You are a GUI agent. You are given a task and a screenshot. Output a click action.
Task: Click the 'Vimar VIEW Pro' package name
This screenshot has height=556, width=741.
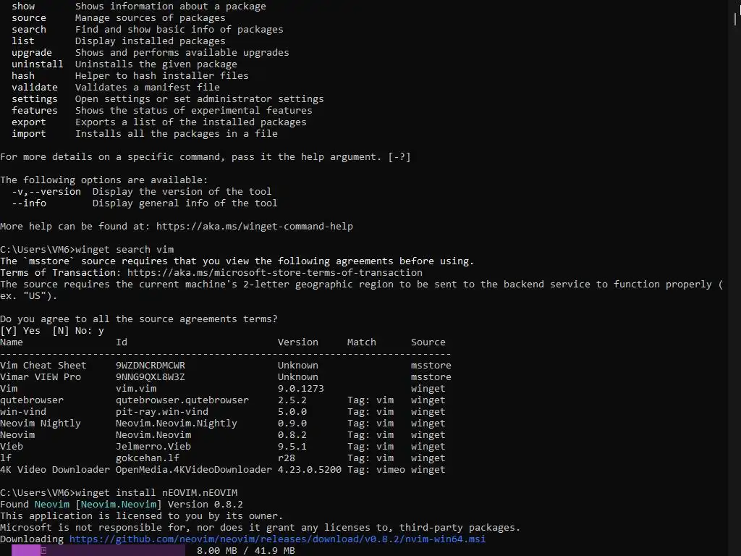click(41, 376)
